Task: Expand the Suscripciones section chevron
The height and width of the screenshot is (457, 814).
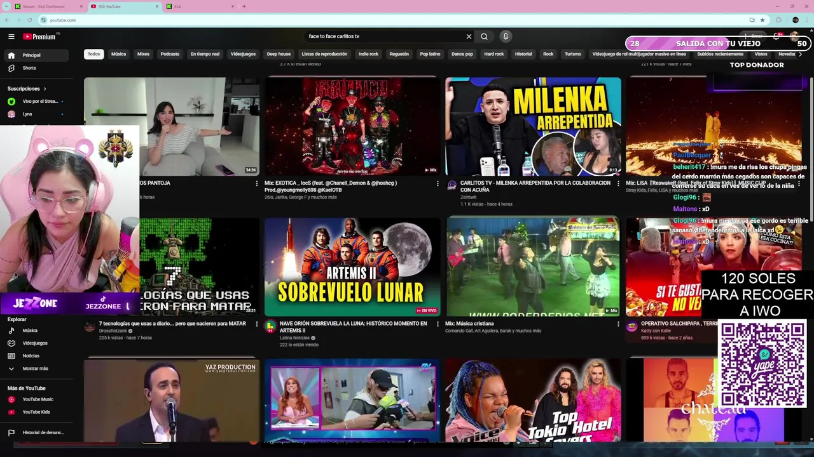Action: click(x=45, y=89)
